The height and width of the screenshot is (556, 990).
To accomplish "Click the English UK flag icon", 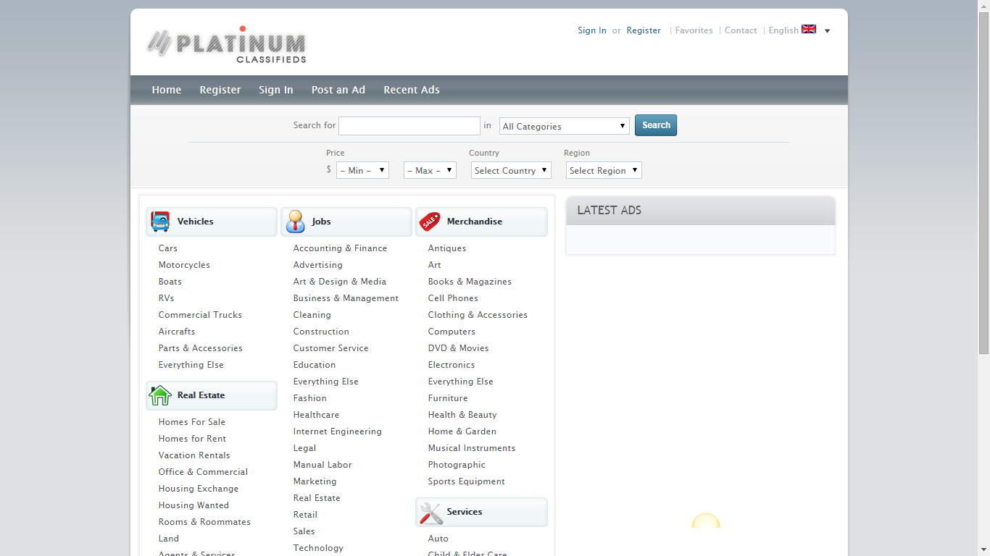I will [x=809, y=30].
